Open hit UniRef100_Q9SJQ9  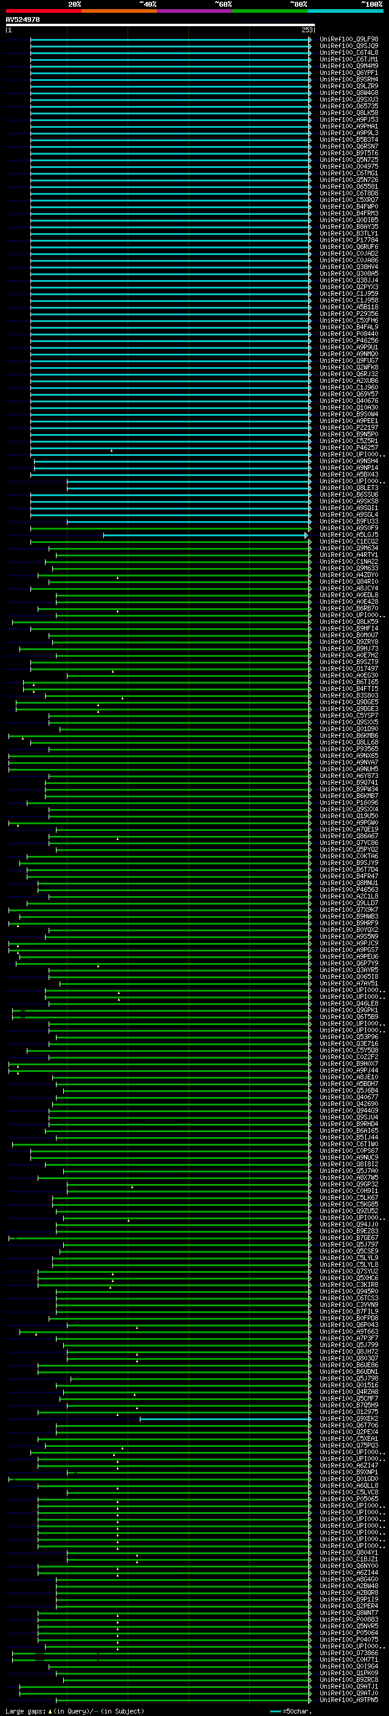point(349,46)
